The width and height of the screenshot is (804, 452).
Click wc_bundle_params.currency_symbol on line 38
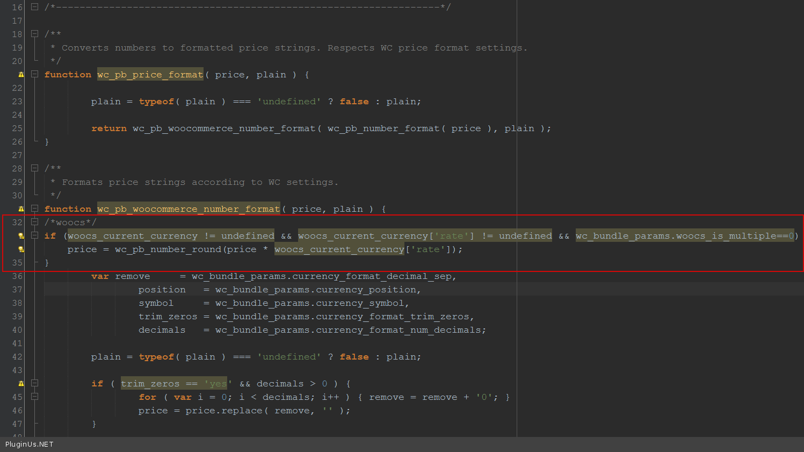click(x=309, y=303)
